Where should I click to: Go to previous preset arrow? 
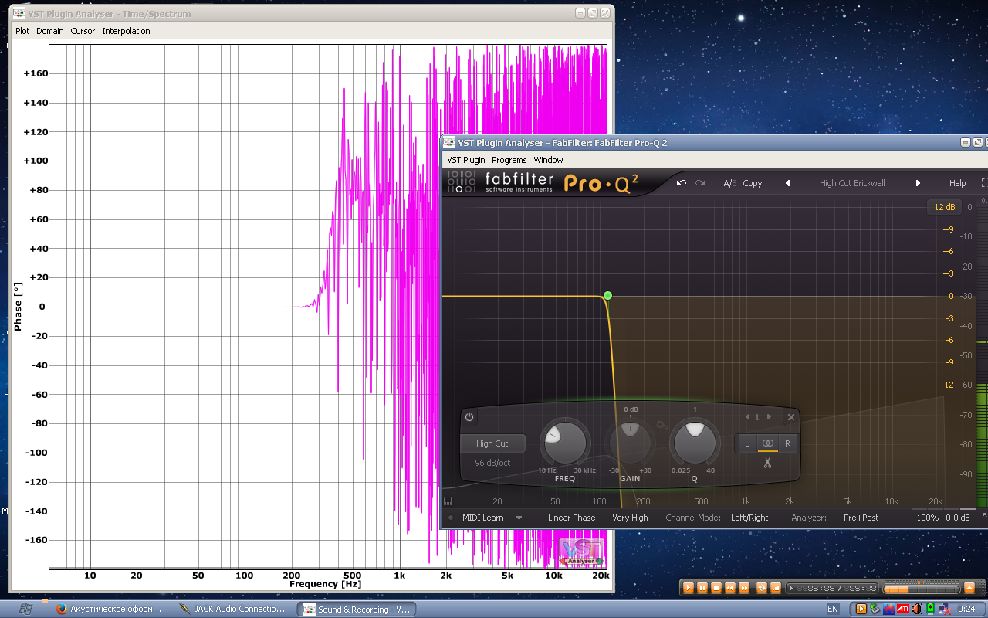tap(787, 183)
